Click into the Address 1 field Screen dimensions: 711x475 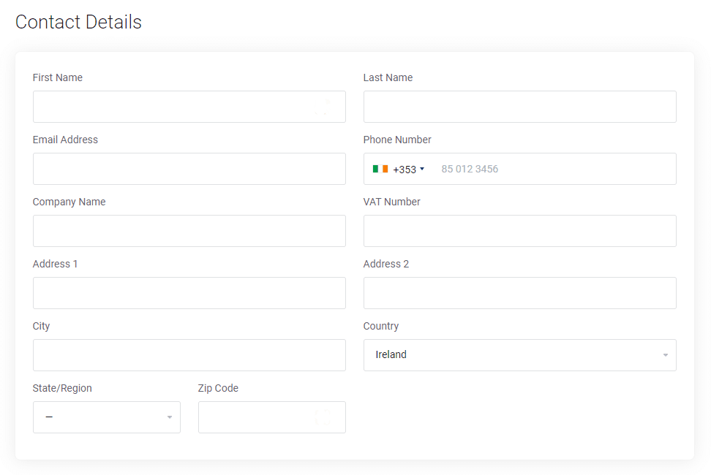click(x=189, y=293)
